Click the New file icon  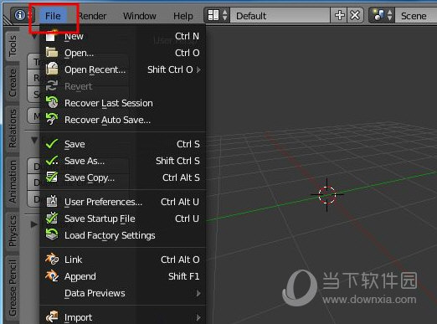click(x=51, y=36)
